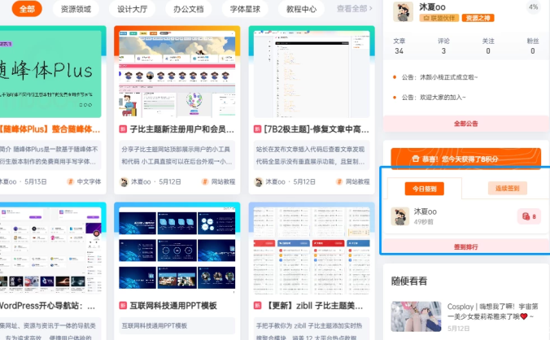This screenshot has width=550, height=340.
Task: Open the 设计大厅 tab
Action: coord(133,9)
